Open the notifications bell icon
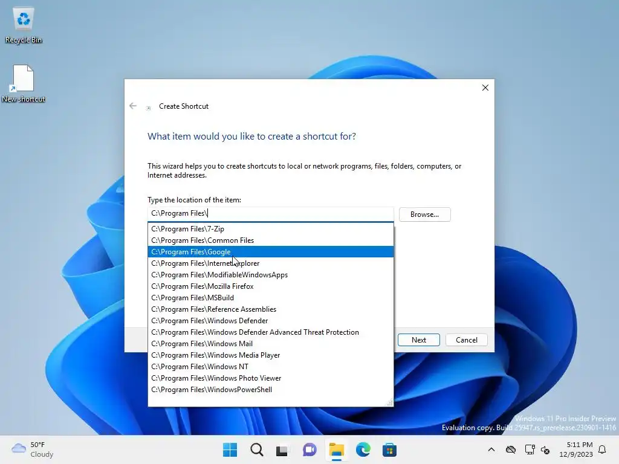This screenshot has width=619, height=464. pyautogui.click(x=603, y=449)
